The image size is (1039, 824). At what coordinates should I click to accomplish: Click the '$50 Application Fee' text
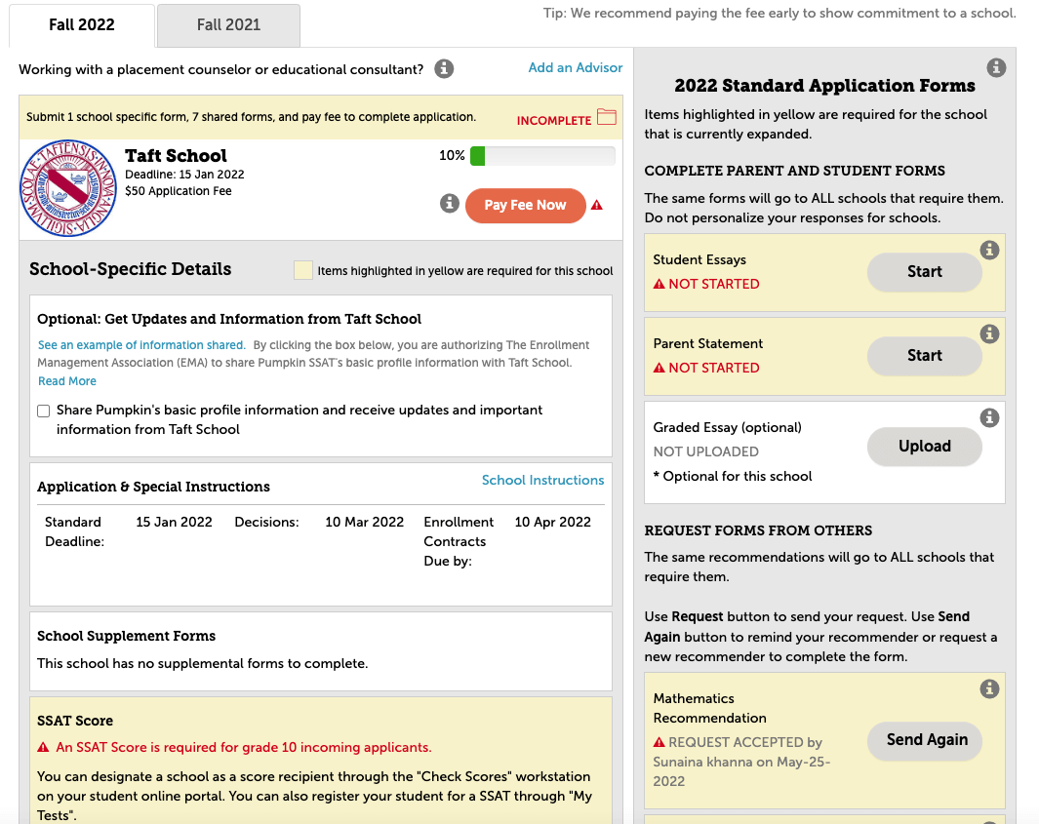pos(179,191)
